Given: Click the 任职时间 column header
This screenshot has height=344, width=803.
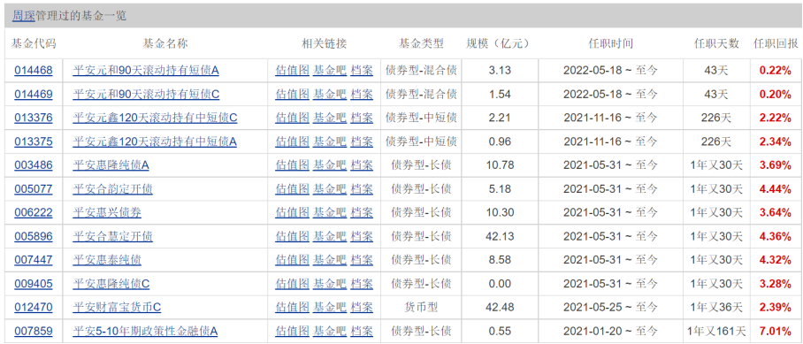Looking at the screenshot, I should pos(610,44).
